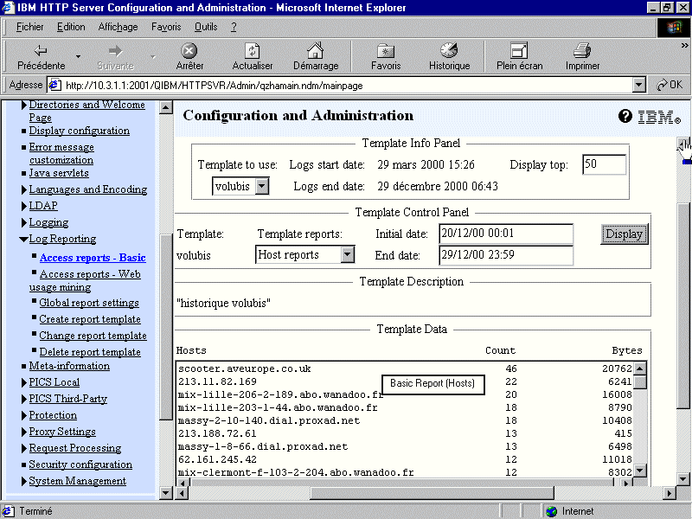Select host massy-2-10-140.dial.proxad.net row
692x519 pixels.
point(405,420)
